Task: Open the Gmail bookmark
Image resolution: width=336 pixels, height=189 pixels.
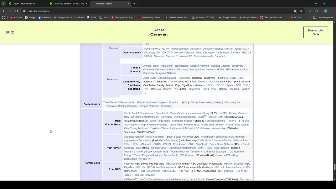Action: 79,18
